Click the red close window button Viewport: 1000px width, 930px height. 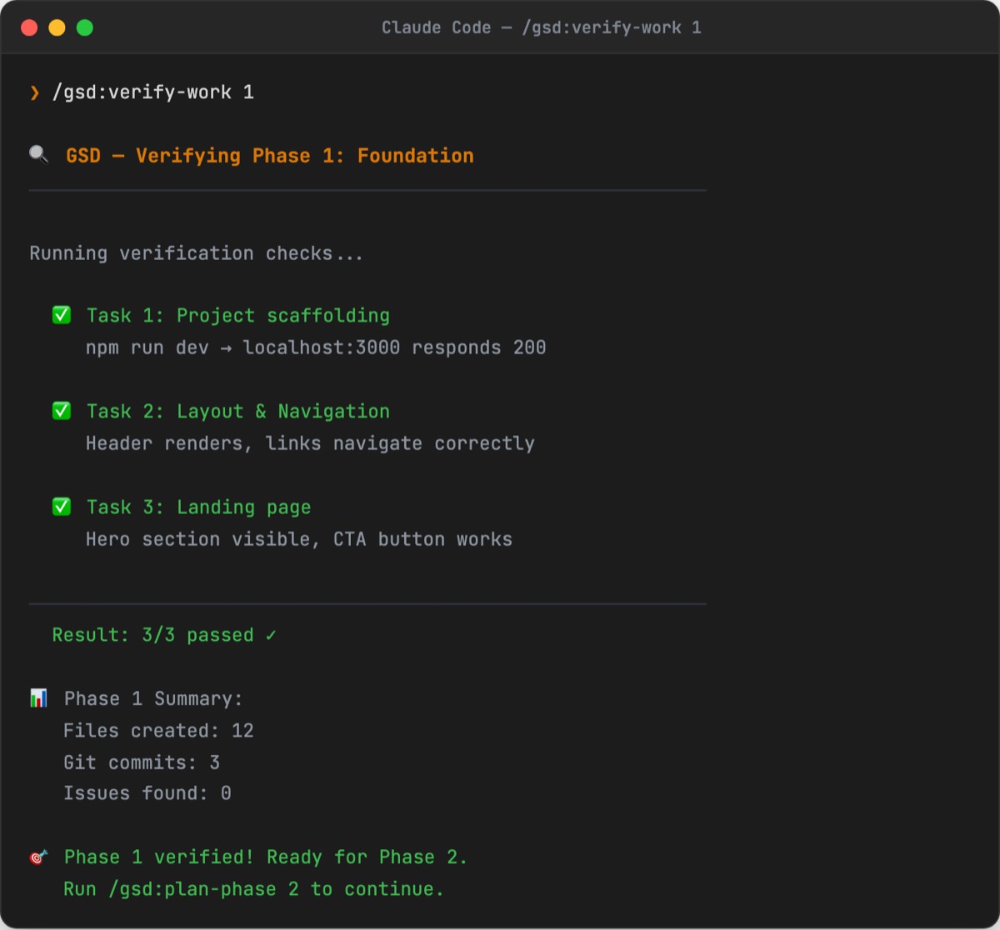pos(29,27)
